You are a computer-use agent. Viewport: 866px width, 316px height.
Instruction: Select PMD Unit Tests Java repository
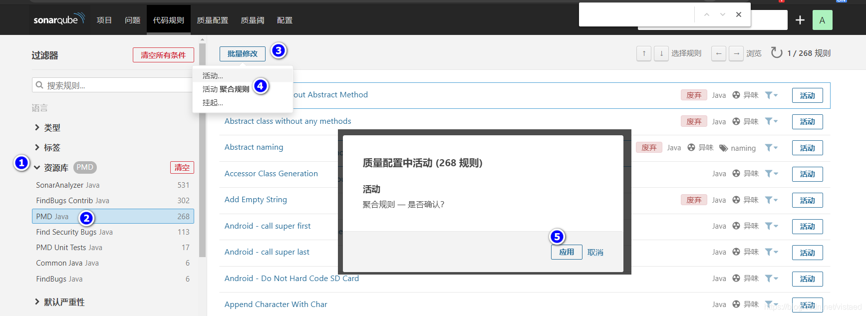pos(113,248)
